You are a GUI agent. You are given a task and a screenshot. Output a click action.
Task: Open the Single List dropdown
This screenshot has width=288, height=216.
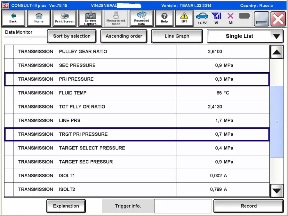point(245,36)
